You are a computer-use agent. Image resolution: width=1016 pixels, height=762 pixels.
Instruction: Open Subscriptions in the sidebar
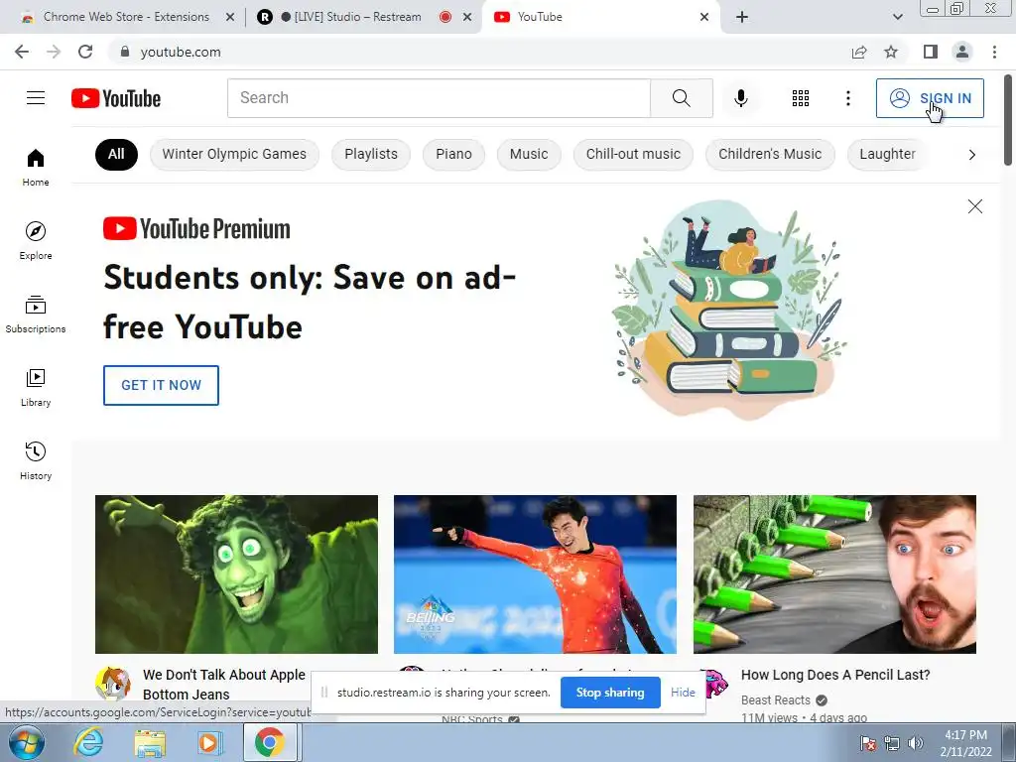(36, 315)
